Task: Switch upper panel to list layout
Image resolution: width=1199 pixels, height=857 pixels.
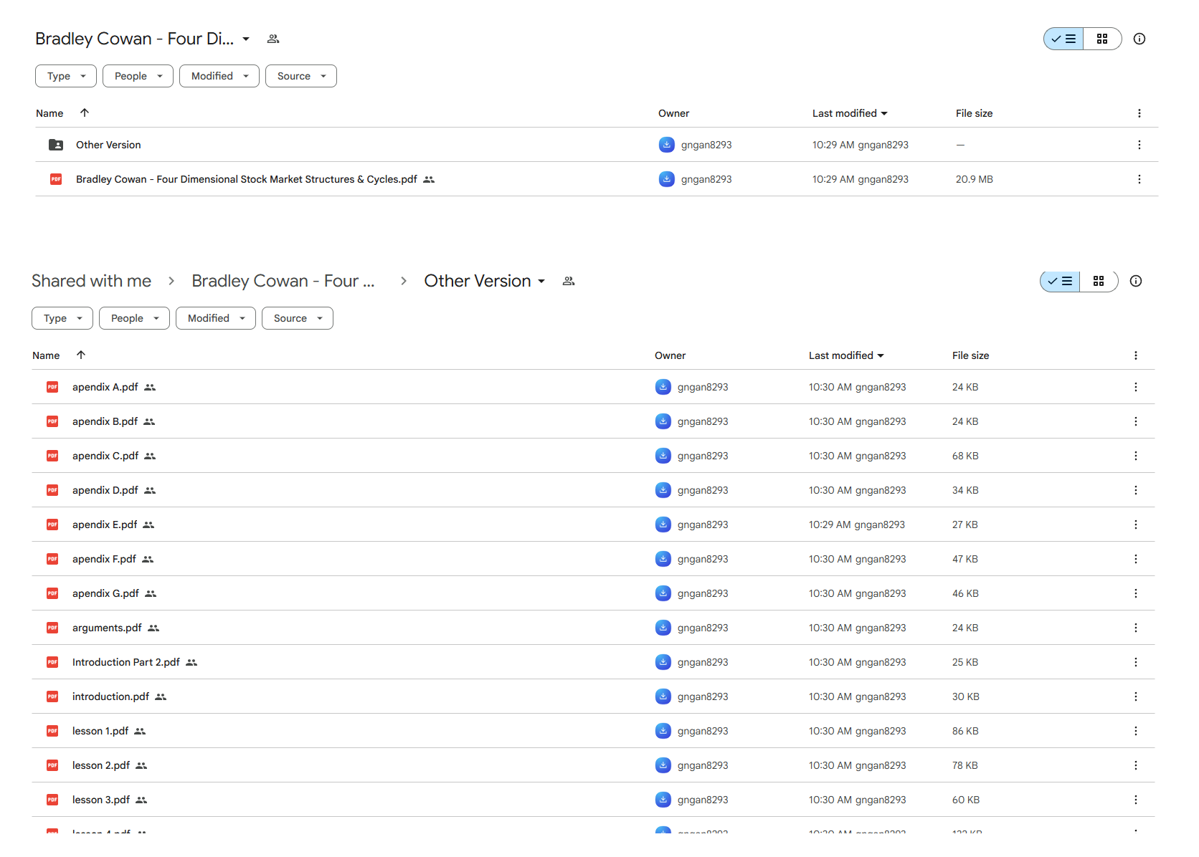Action: click(x=1063, y=39)
